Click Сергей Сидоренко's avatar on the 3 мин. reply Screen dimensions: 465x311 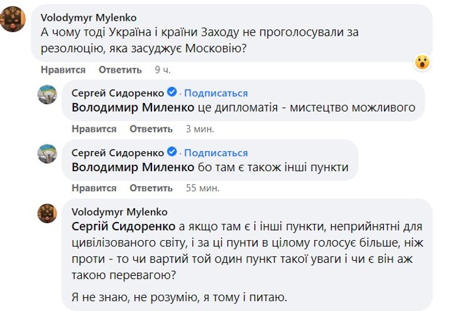(48, 95)
